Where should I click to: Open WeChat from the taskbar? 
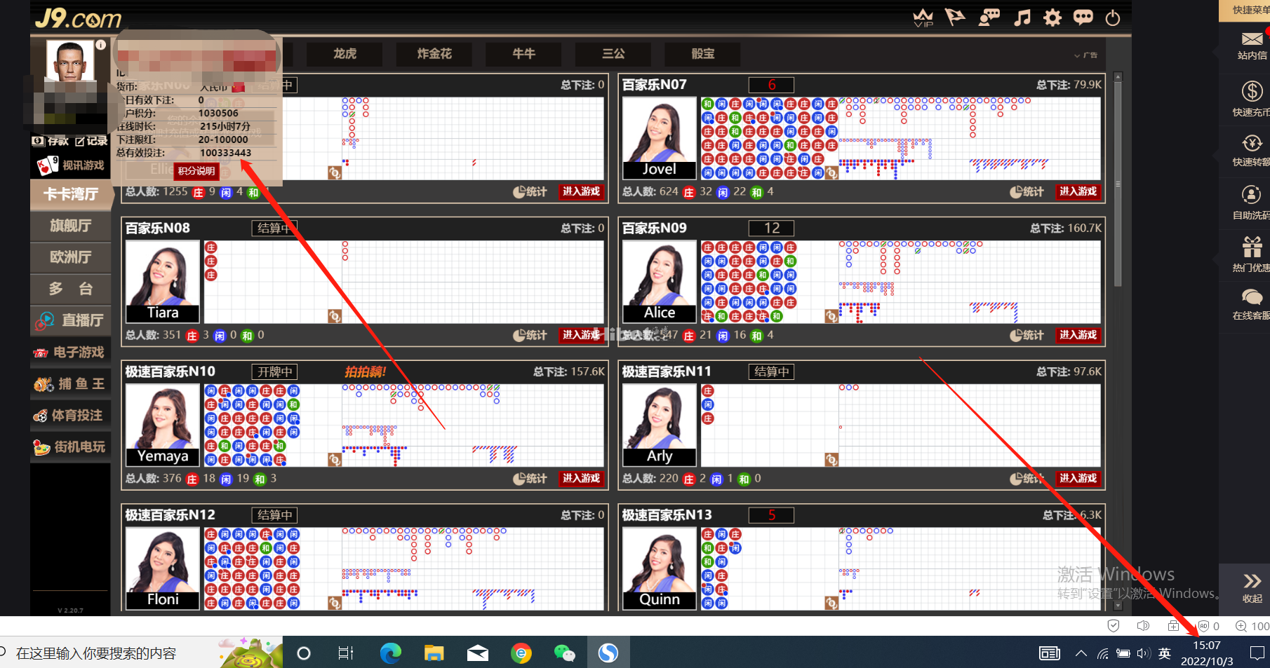[564, 653]
